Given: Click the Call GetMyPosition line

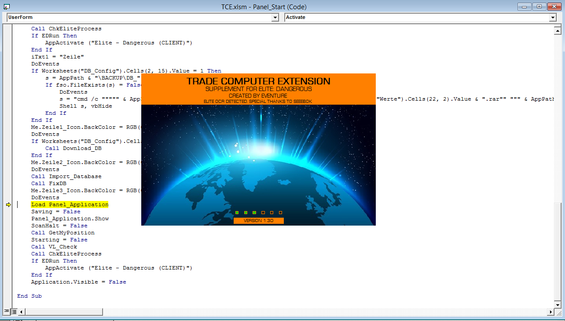Looking at the screenshot, I should click(x=62, y=233).
